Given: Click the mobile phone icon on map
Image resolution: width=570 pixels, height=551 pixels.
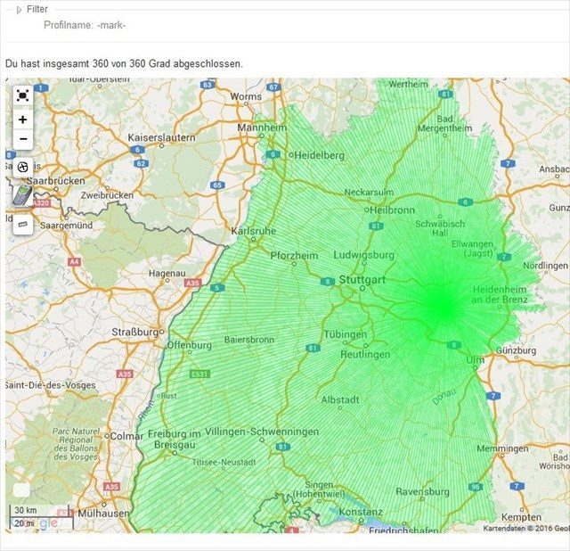Looking at the screenshot, I should click(x=23, y=195).
